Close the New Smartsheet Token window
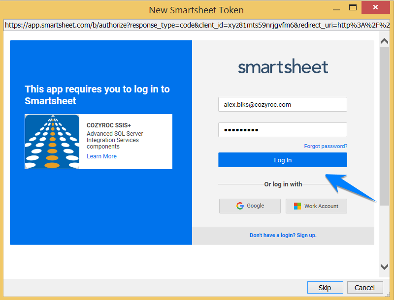The width and height of the screenshot is (394, 300). 375,7
